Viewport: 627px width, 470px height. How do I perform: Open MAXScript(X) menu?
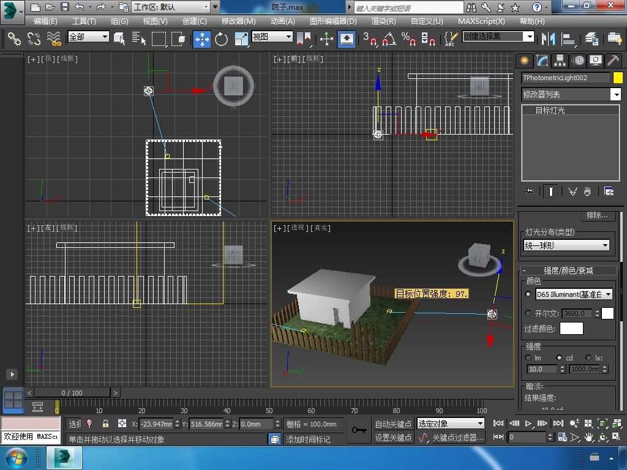(481, 21)
